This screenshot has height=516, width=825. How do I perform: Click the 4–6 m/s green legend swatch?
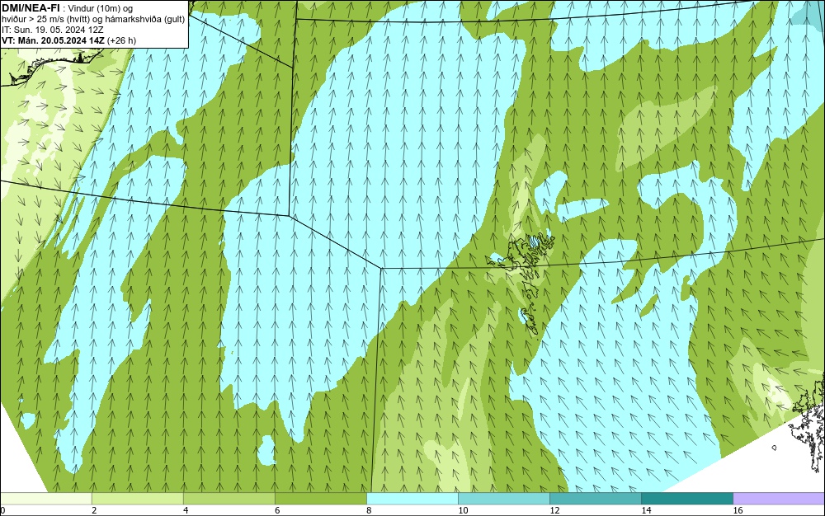click(x=229, y=499)
